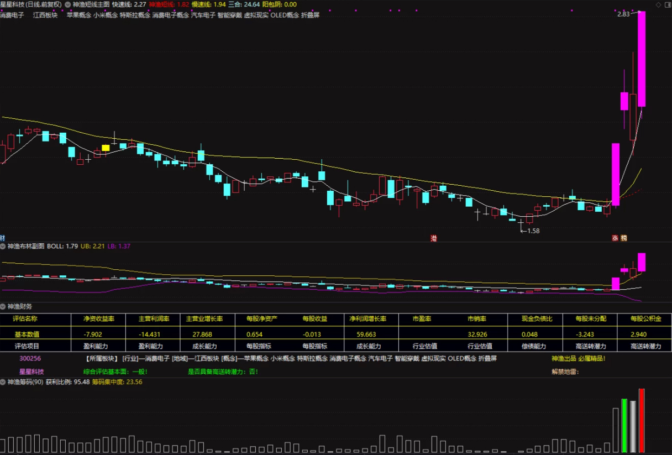Click the 净利润增长率 column header
672x455 pixels.
[x=368, y=319]
